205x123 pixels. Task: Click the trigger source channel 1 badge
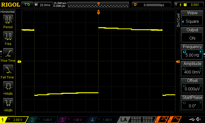185,5
